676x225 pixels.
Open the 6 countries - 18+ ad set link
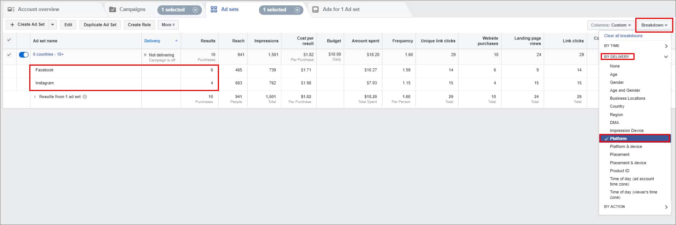(x=48, y=54)
